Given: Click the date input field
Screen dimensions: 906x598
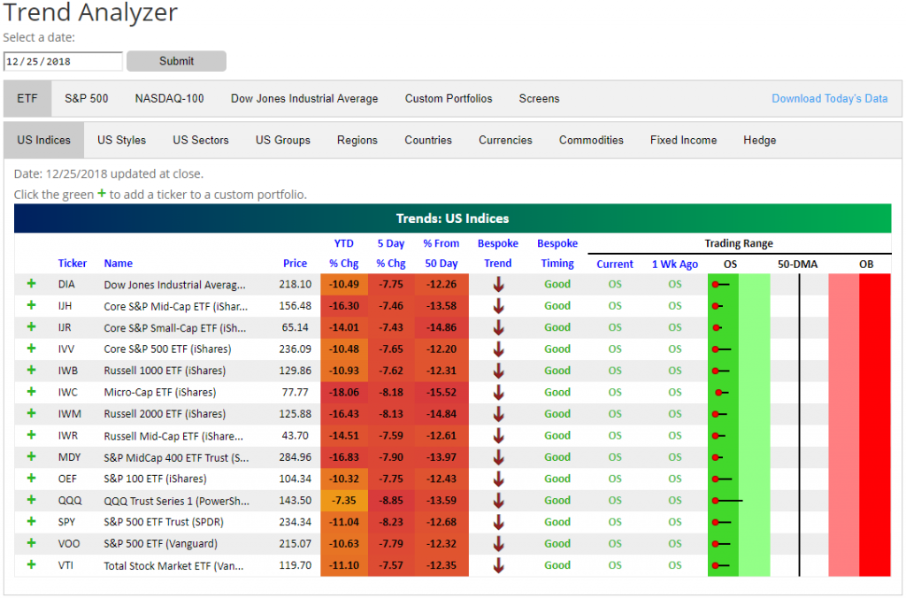Looking at the screenshot, I should click(x=63, y=61).
